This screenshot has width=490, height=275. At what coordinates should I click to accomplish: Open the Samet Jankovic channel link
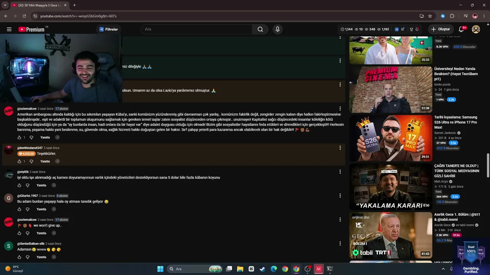point(446,133)
